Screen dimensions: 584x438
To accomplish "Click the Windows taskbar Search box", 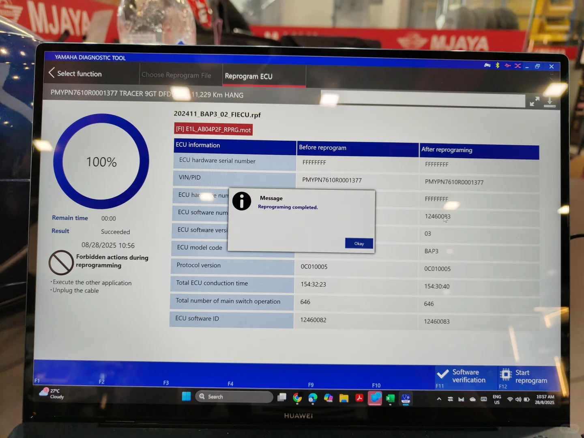I will pyautogui.click(x=234, y=397).
